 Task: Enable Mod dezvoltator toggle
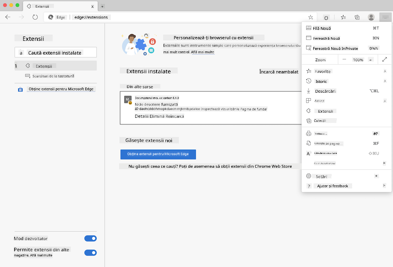point(90,238)
